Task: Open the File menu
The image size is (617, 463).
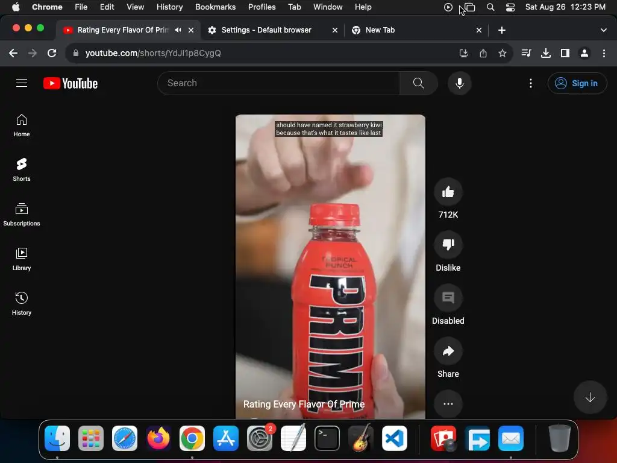Action: [x=81, y=7]
